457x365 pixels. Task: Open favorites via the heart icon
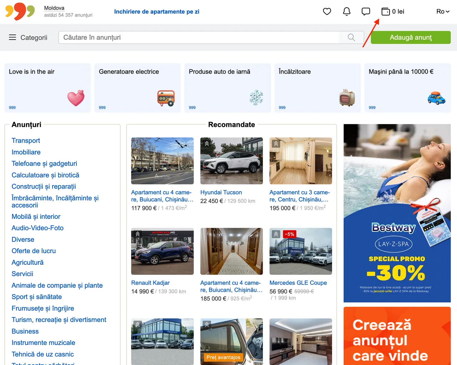(327, 11)
